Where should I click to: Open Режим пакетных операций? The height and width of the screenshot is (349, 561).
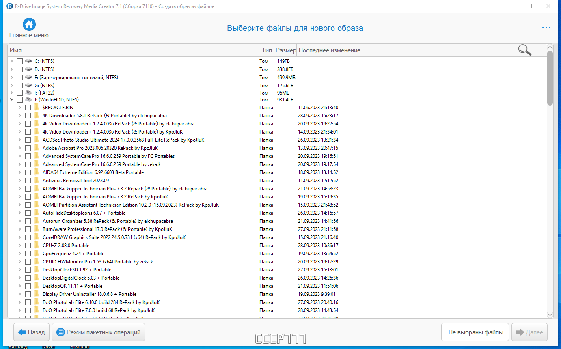point(98,332)
